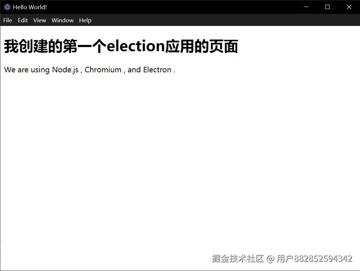Click the 'Hello World!' window title

(x=30, y=7)
